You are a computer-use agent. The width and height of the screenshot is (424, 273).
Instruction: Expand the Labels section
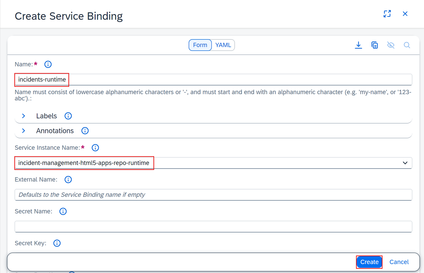24,116
